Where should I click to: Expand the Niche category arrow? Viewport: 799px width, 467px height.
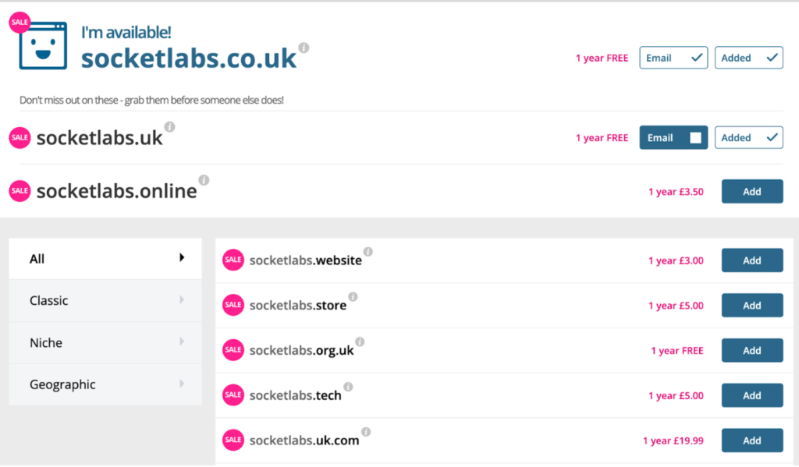click(x=182, y=341)
